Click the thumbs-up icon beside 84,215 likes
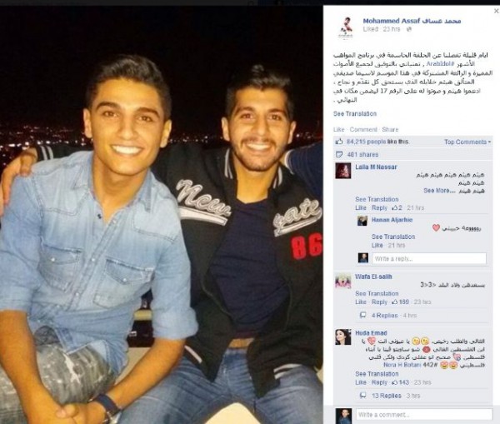Screen dimensions: 500x424 (339, 142)
